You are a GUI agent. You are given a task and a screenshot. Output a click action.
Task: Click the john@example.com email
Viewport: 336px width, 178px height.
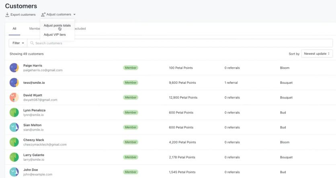(x=38, y=174)
